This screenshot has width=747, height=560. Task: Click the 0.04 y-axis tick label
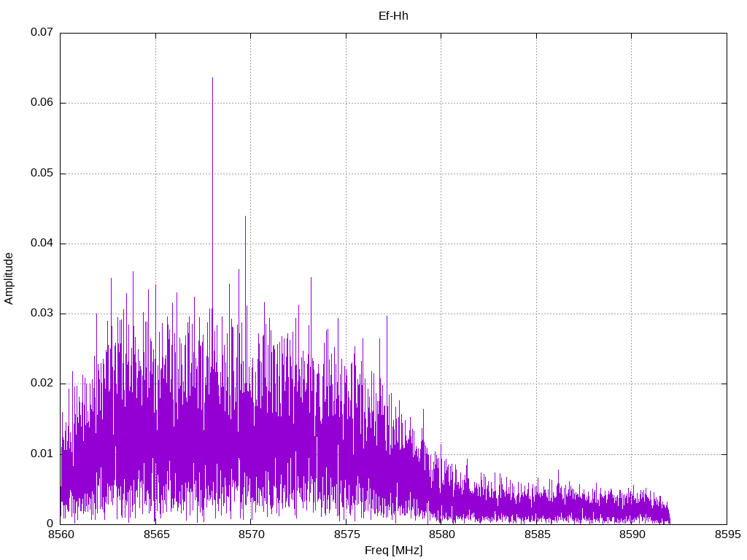click(42, 244)
